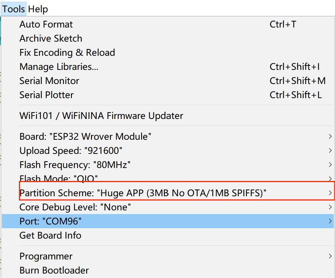Open the Serial Plotter

click(x=46, y=95)
